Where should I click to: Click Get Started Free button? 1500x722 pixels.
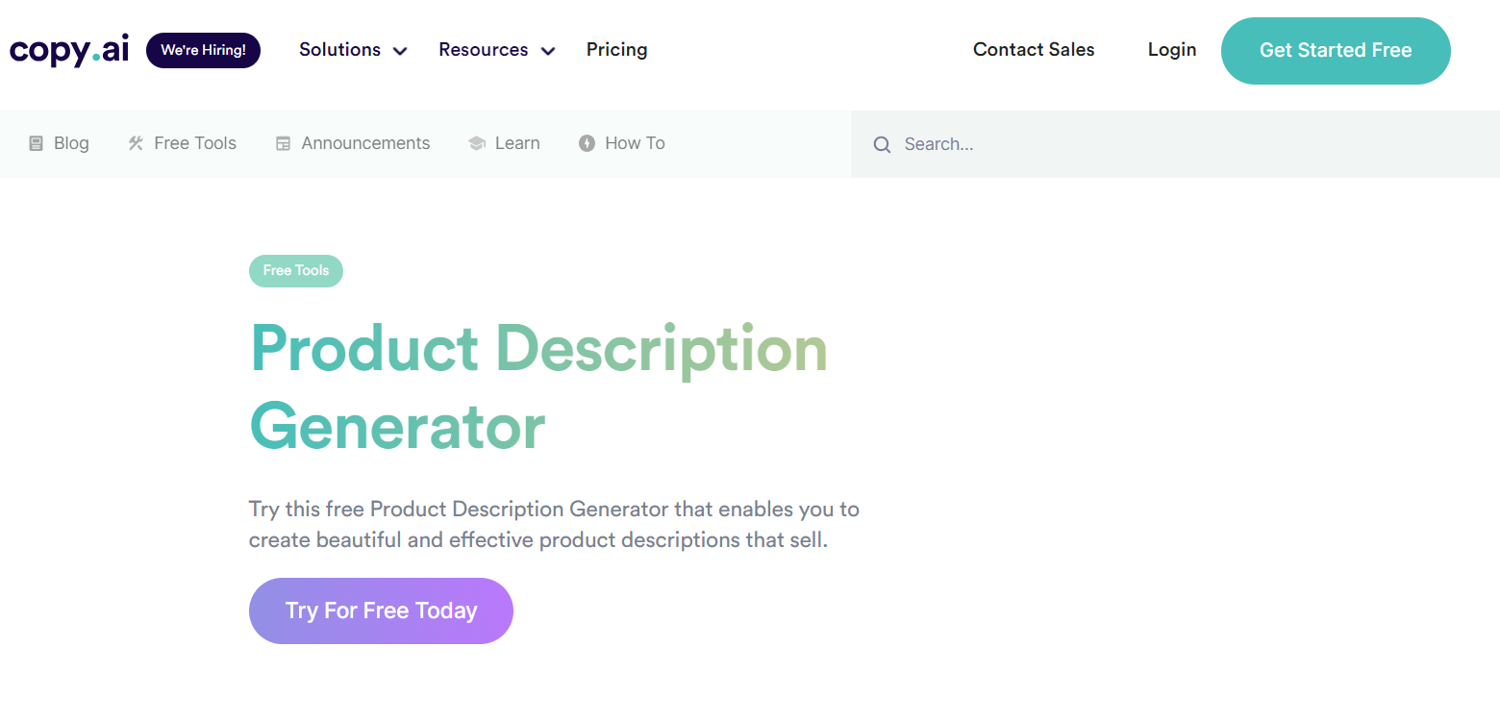[1336, 51]
